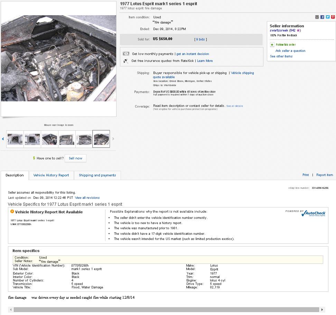Click Ended date Dec 09, 2014
Viewport: 336px width, 315px height.
(x=169, y=29)
